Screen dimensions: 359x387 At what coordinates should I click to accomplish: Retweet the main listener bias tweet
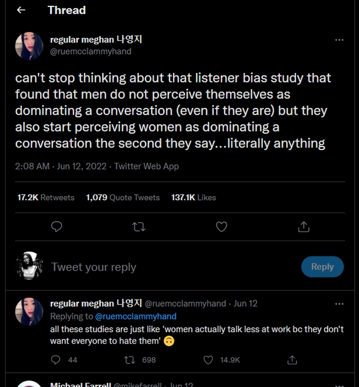(x=139, y=227)
